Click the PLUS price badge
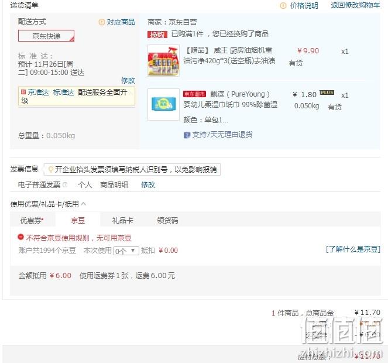The height and width of the screenshot is (363, 388). point(327,93)
